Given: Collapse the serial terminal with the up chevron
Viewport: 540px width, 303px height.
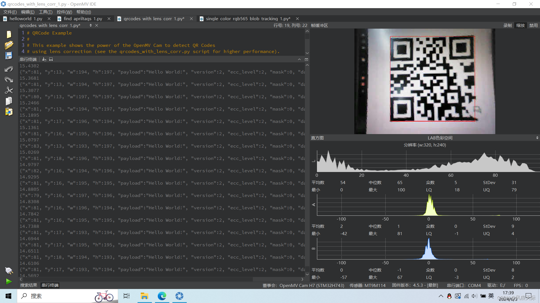Looking at the screenshot, I should (299, 59).
